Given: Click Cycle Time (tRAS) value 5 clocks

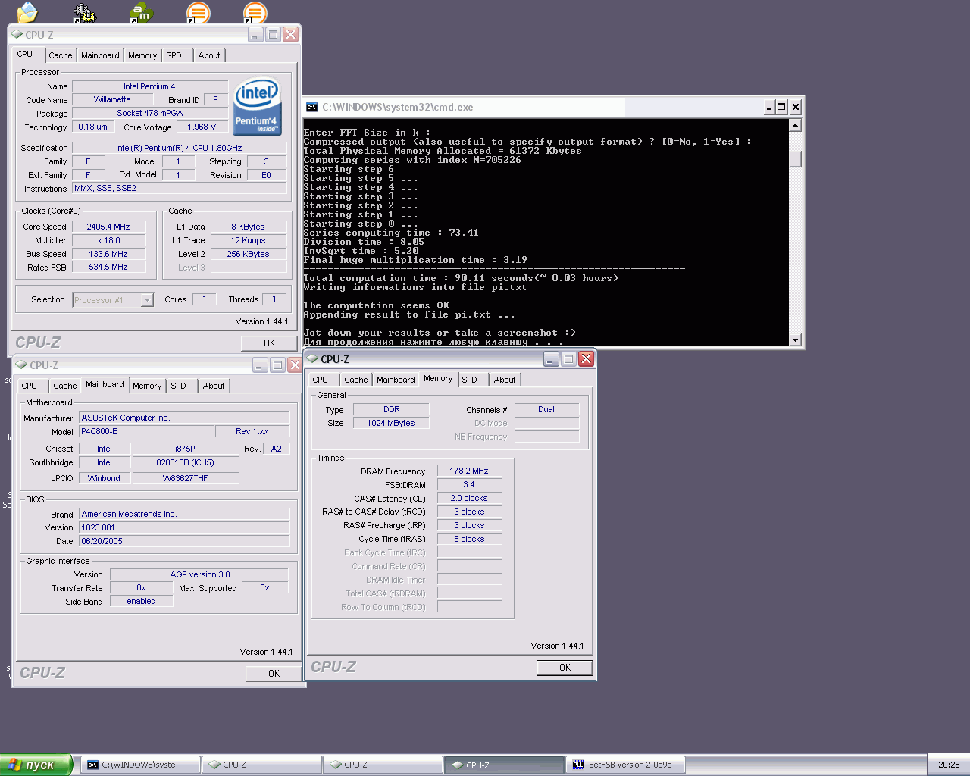Looking at the screenshot, I should click(x=469, y=539).
